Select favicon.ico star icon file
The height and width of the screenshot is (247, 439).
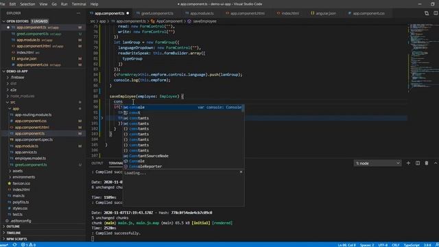[9, 183]
